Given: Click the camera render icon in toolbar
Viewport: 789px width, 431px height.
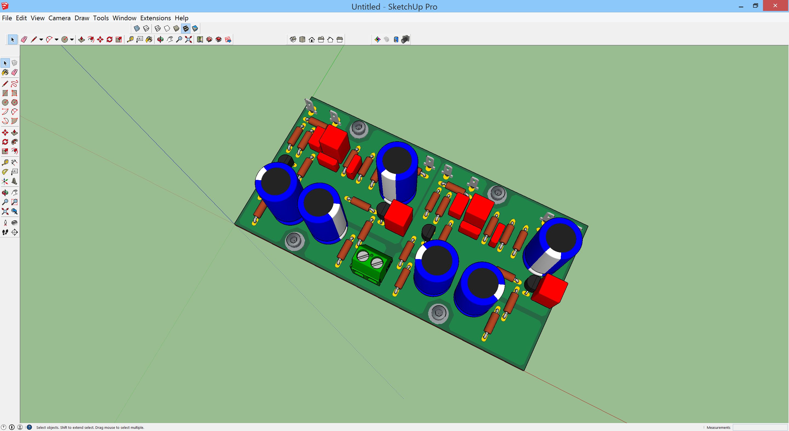Looking at the screenshot, I should (405, 39).
